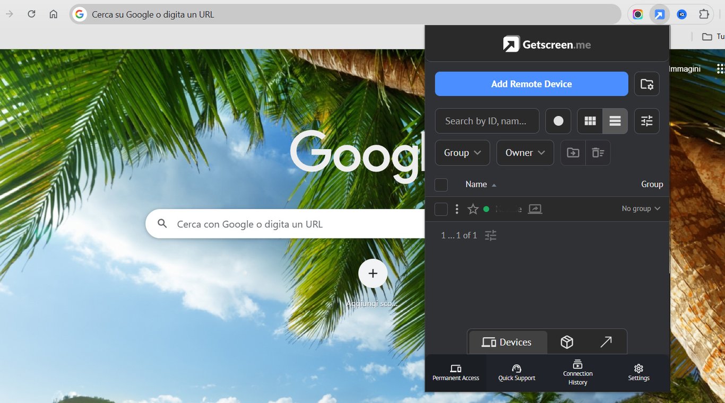
Task: Open the advanced filter options icon
Action: 646,121
